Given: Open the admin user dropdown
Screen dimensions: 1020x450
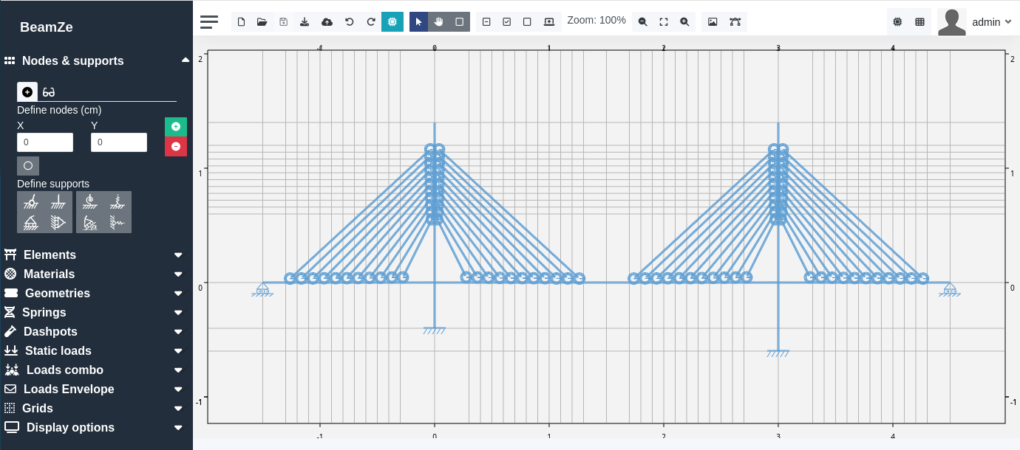Looking at the screenshot, I should click(990, 22).
